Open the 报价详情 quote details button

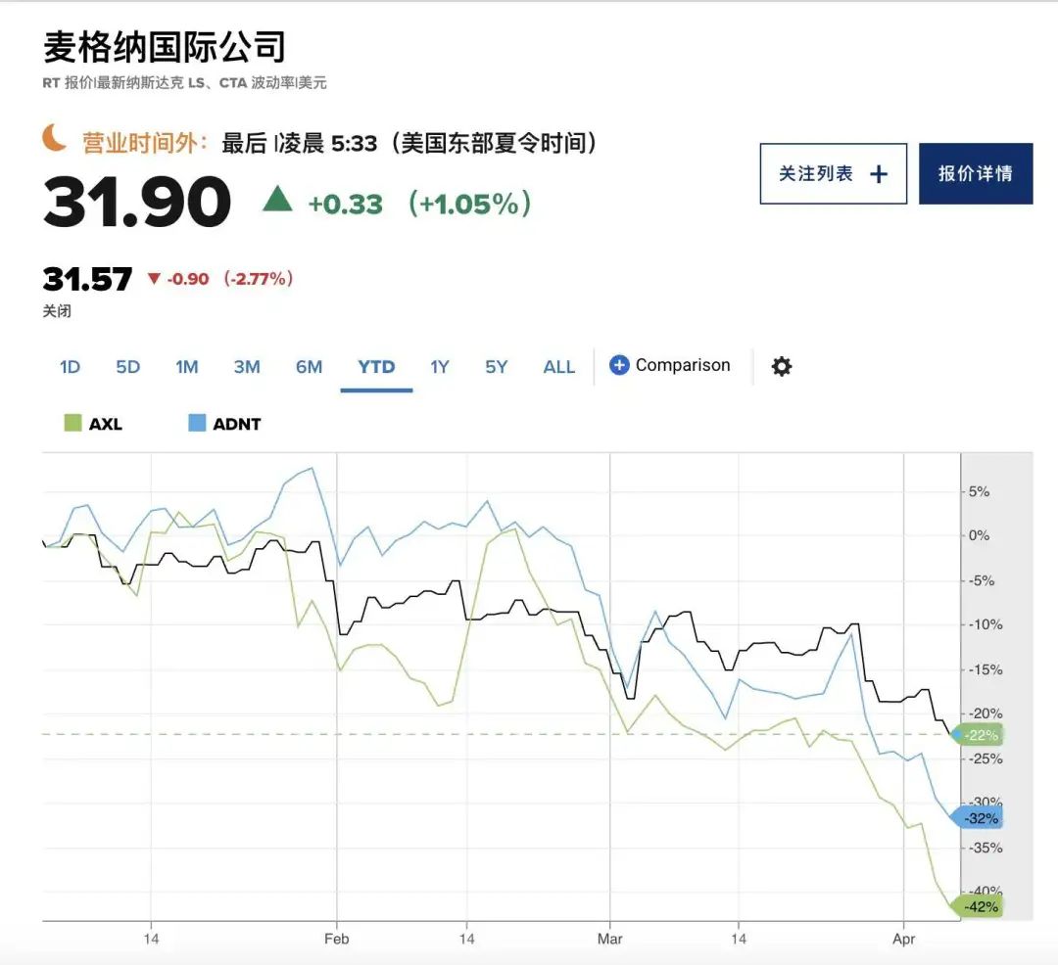coord(975,174)
